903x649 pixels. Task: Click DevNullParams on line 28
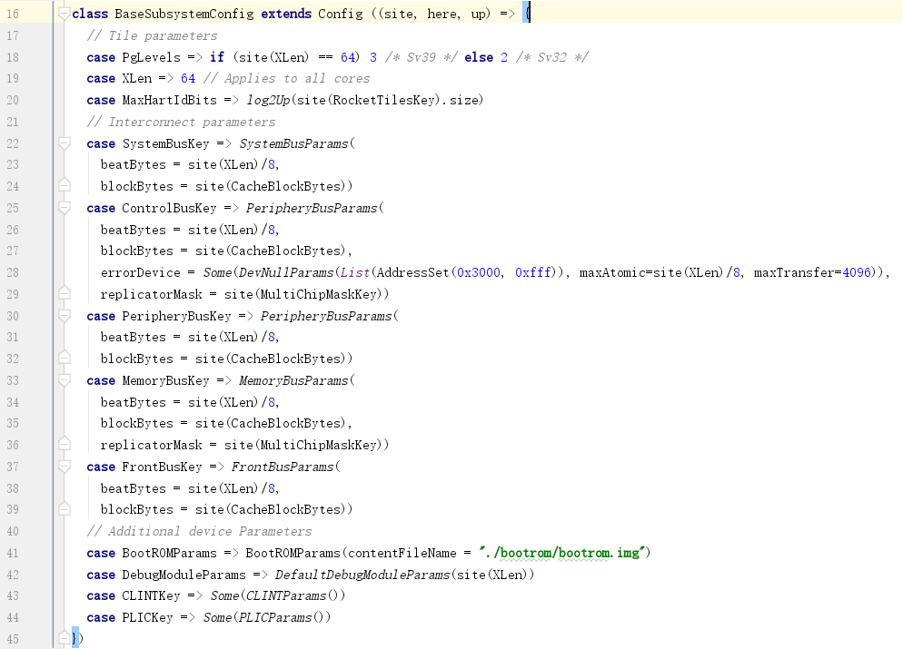(x=286, y=272)
